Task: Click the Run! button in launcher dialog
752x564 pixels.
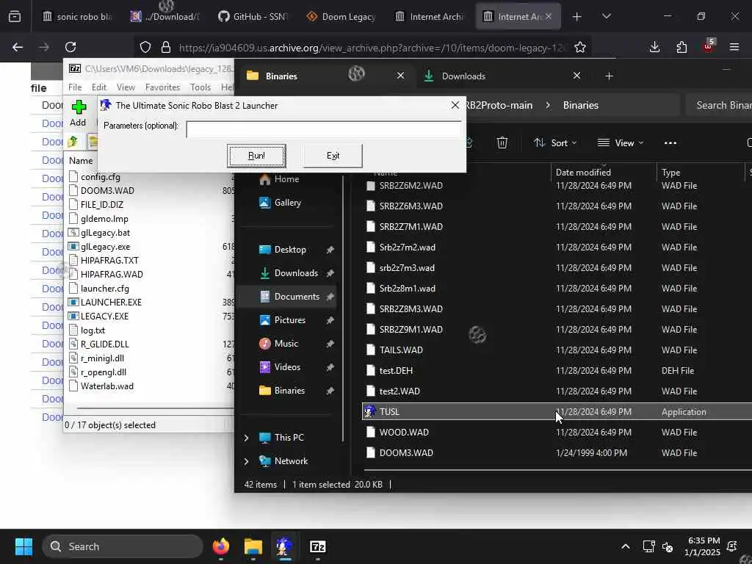Action: click(256, 156)
